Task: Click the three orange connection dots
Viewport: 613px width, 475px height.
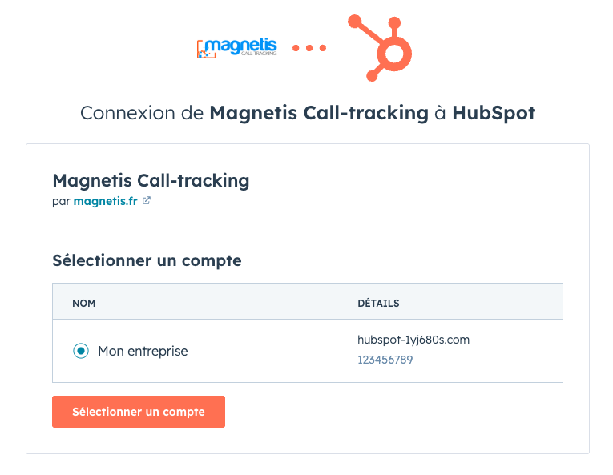Action: (309, 48)
